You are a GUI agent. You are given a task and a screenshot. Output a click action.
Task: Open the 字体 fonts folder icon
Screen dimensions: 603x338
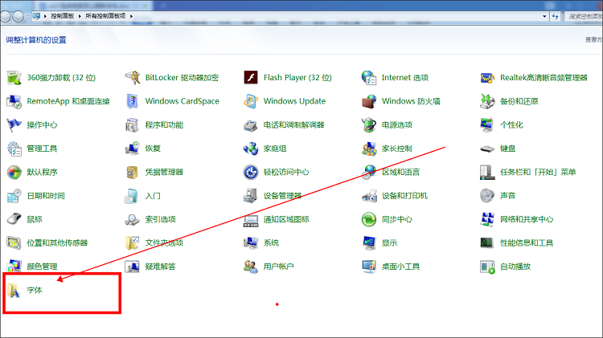(x=14, y=291)
